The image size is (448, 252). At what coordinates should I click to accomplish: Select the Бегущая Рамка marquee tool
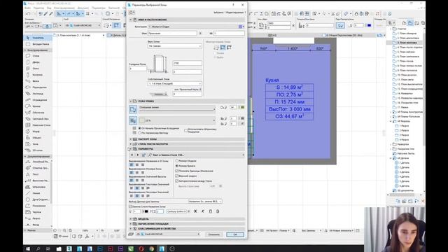tap(38, 44)
